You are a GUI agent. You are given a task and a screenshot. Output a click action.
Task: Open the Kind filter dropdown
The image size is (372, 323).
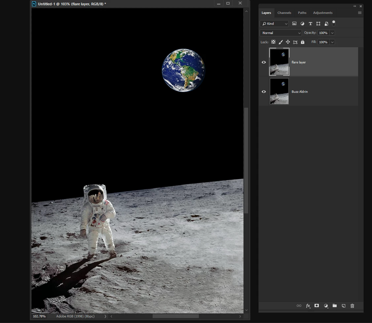(274, 23)
